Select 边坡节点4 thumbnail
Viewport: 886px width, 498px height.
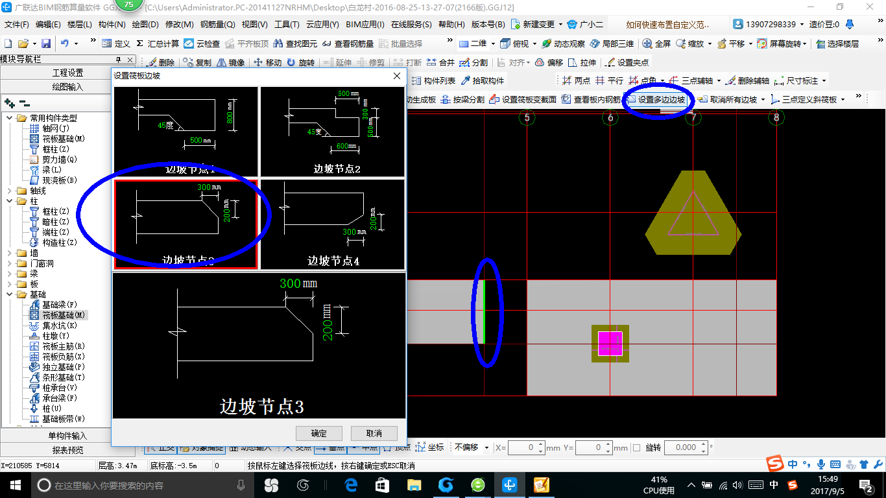pos(332,224)
